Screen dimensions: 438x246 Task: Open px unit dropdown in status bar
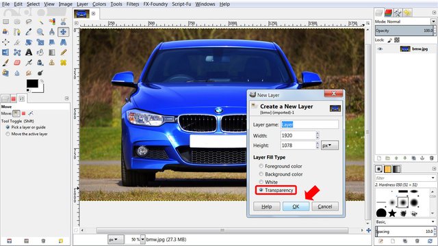pos(116,239)
